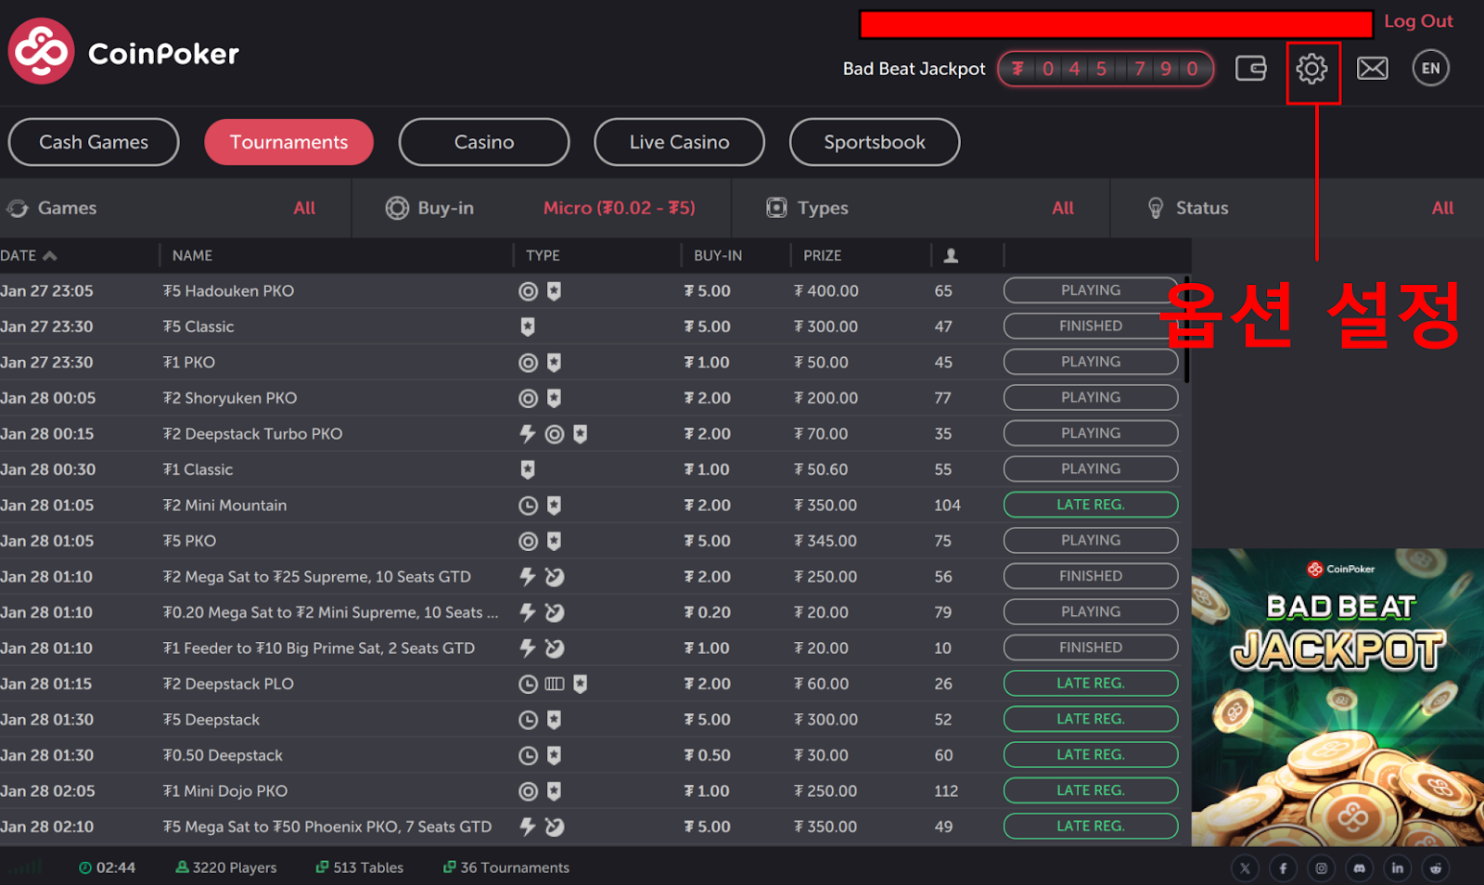Open the X (Twitter) social icon
Viewport: 1484px width, 885px height.
coord(1246,868)
